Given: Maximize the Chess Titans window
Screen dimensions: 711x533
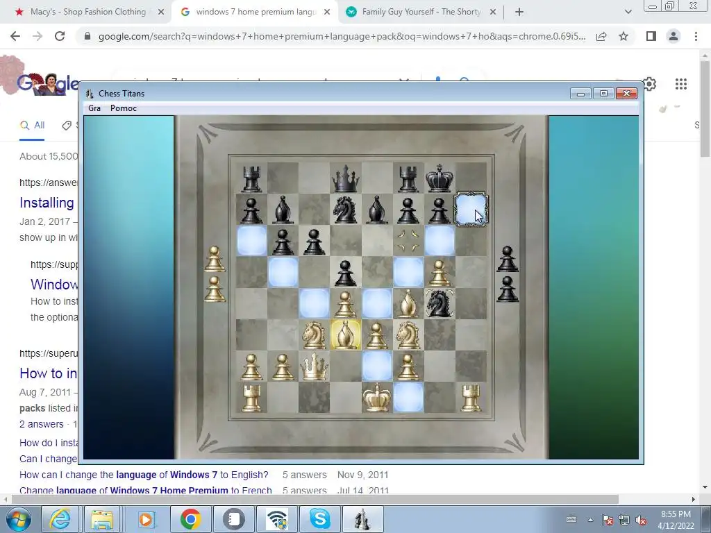Looking at the screenshot, I should tap(603, 94).
